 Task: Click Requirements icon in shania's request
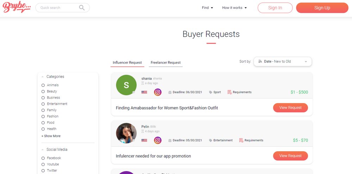(x=230, y=92)
